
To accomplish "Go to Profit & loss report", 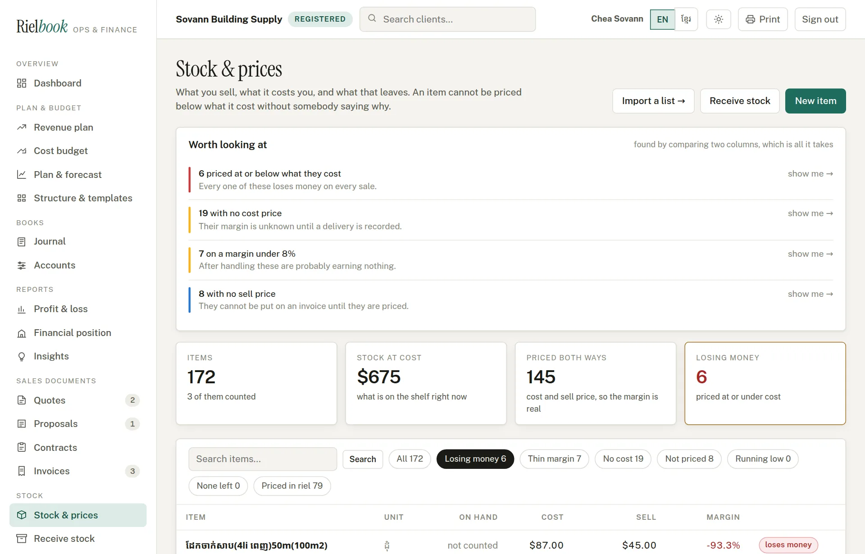I will tap(78, 309).
